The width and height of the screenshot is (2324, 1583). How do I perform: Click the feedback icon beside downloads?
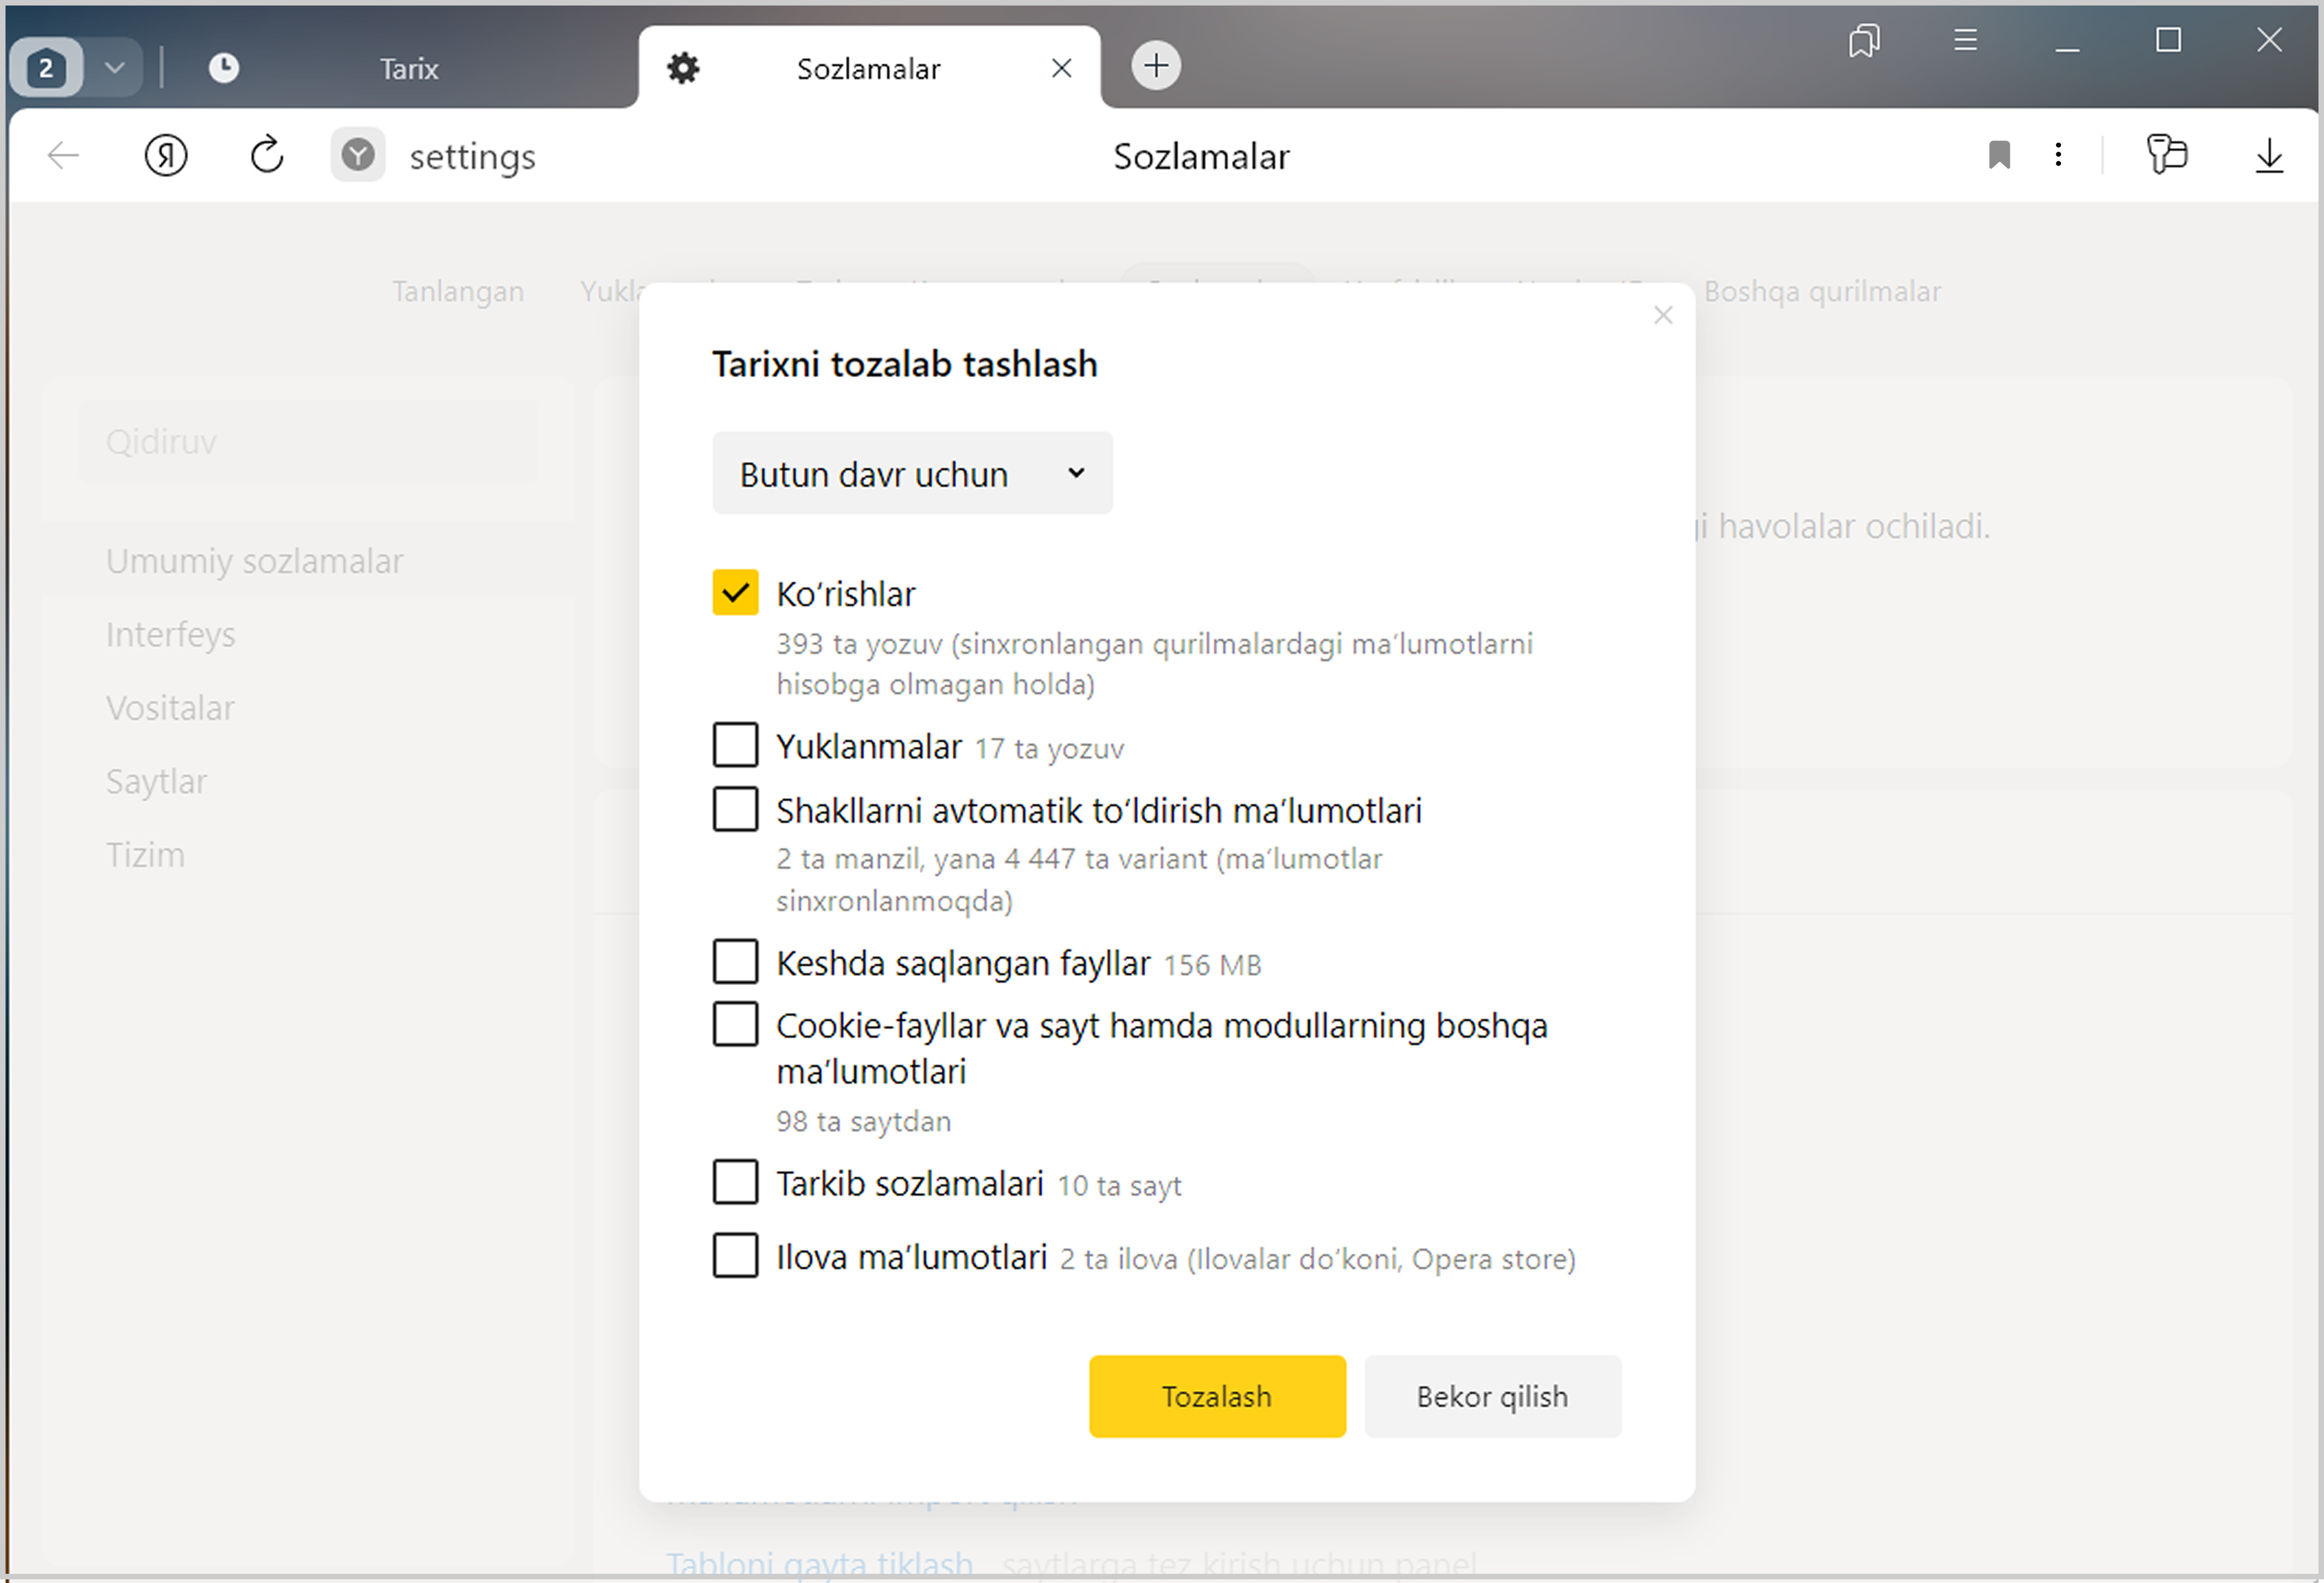tap(2167, 155)
